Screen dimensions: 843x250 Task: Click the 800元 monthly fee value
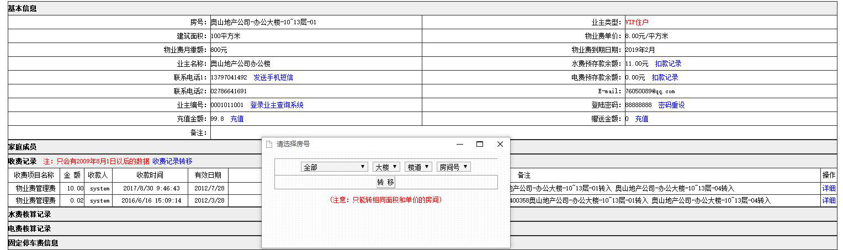point(219,50)
